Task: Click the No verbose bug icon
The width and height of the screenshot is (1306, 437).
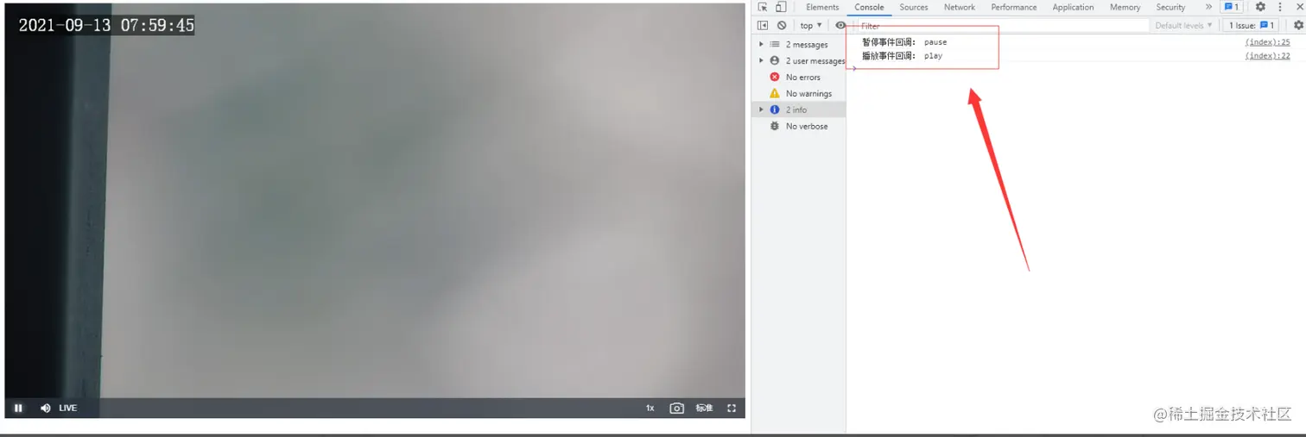Action: click(x=775, y=127)
